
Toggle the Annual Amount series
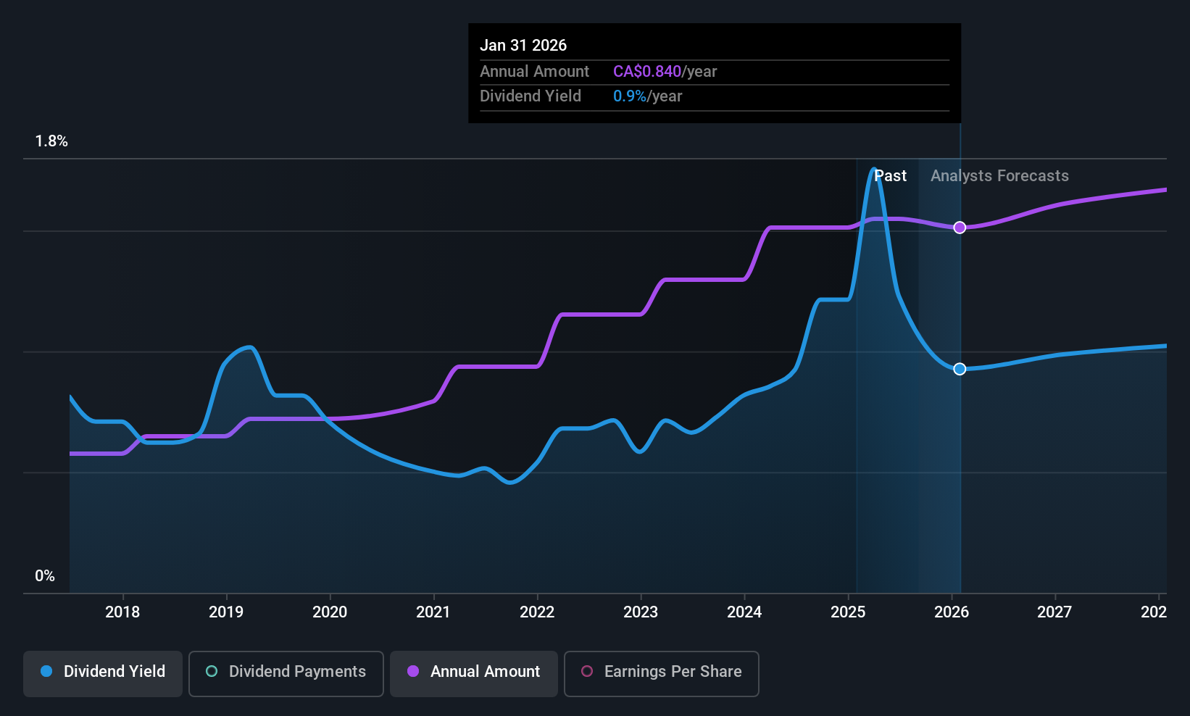click(474, 674)
